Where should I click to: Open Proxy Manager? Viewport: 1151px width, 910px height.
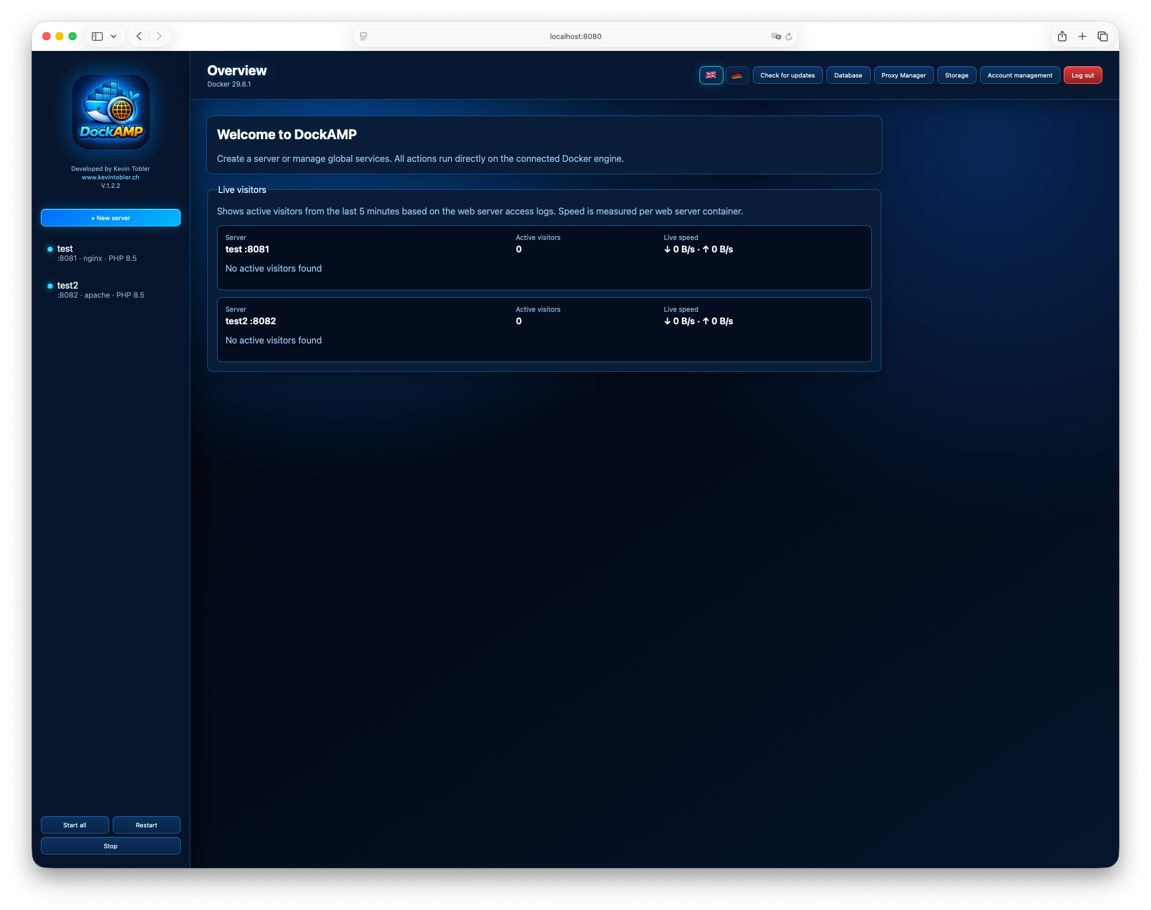tap(903, 75)
